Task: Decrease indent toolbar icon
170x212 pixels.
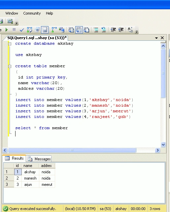Action: click(x=113, y=30)
